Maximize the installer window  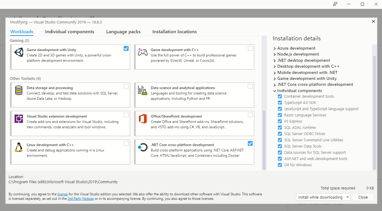(363, 4)
